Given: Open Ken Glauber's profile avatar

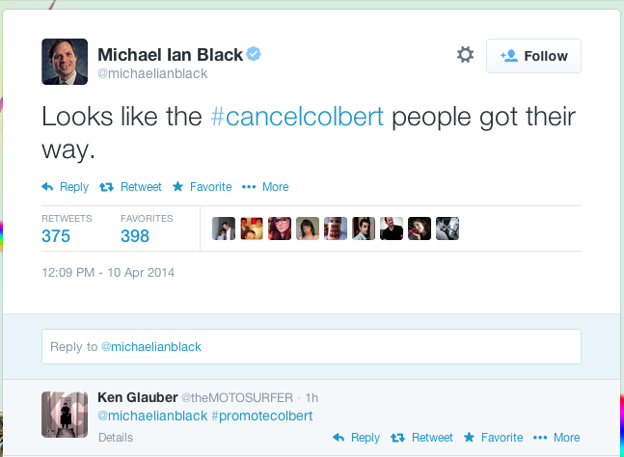Looking at the screenshot, I should 66,416.
